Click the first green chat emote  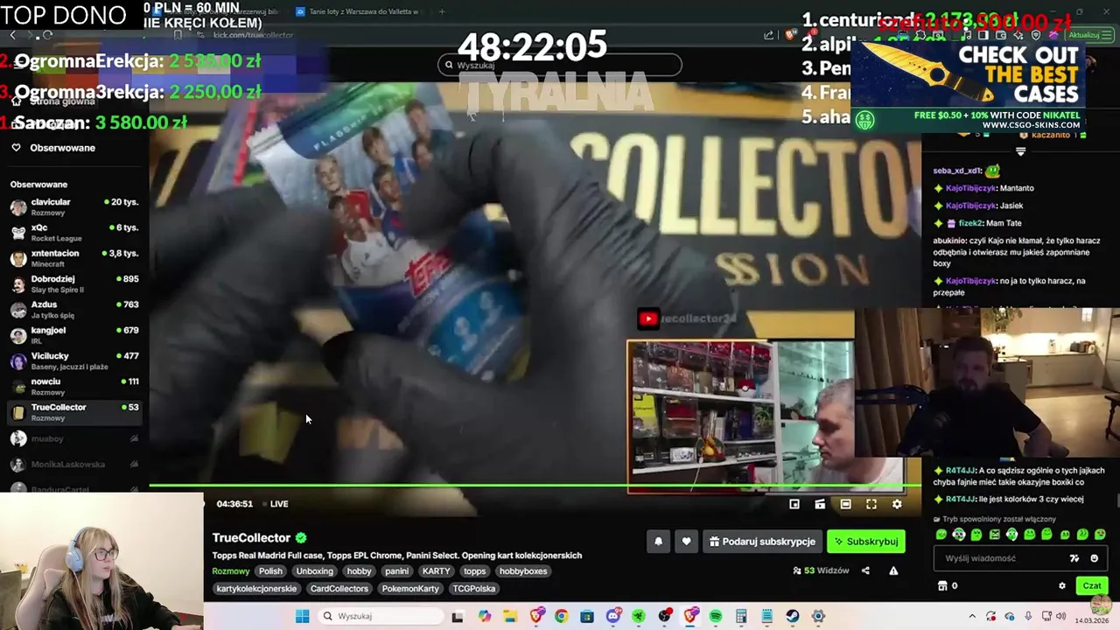(941, 534)
